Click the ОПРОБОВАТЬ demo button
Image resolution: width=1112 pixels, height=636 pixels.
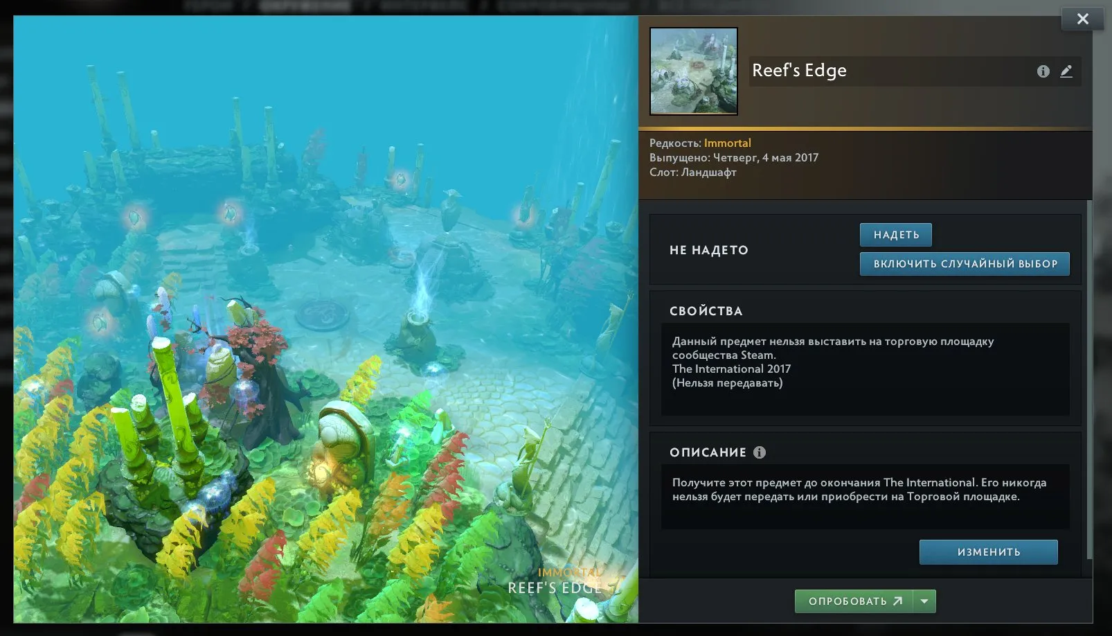point(854,601)
